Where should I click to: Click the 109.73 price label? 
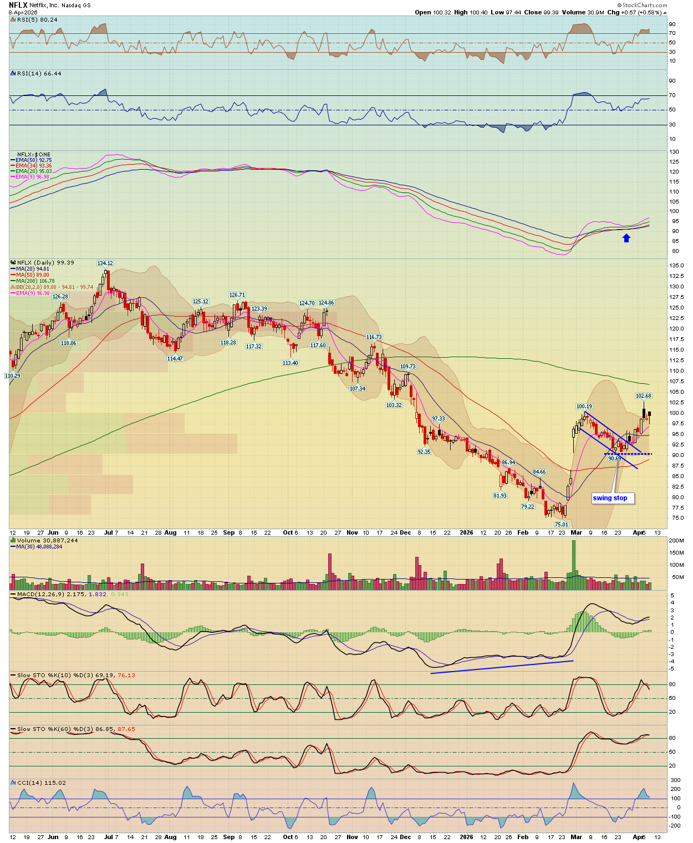(x=408, y=367)
